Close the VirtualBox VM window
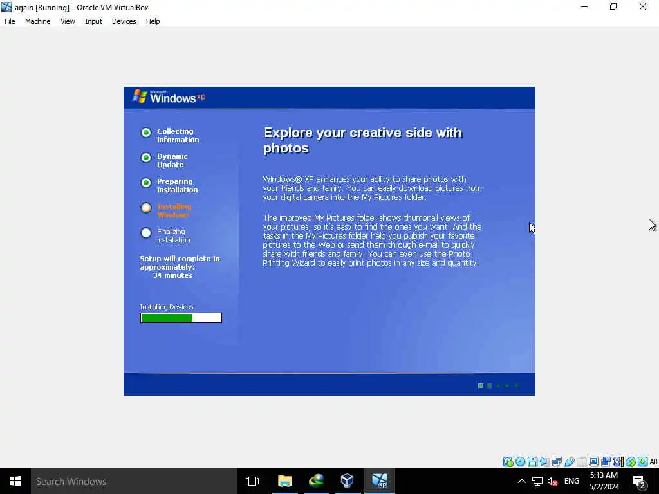 click(643, 7)
